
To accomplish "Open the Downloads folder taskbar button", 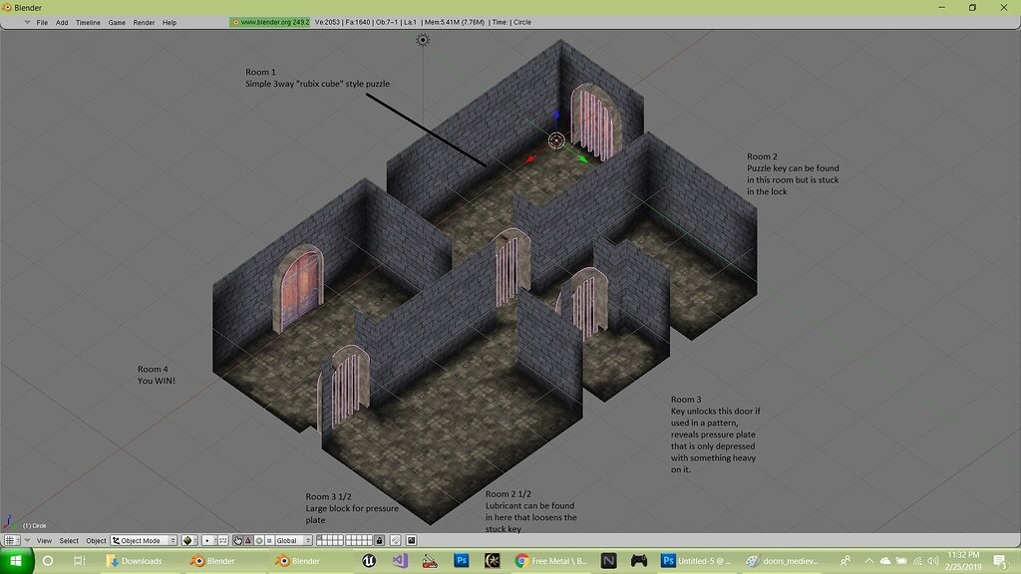I will click(135, 560).
